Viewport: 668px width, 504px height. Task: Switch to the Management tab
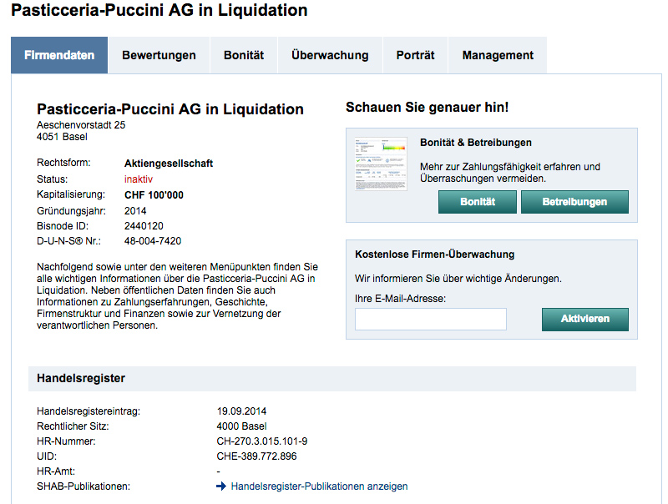tap(498, 55)
